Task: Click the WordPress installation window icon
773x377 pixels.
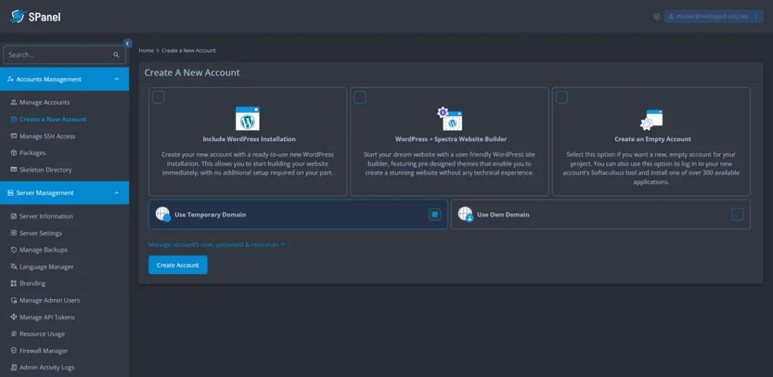Action: click(x=247, y=118)
